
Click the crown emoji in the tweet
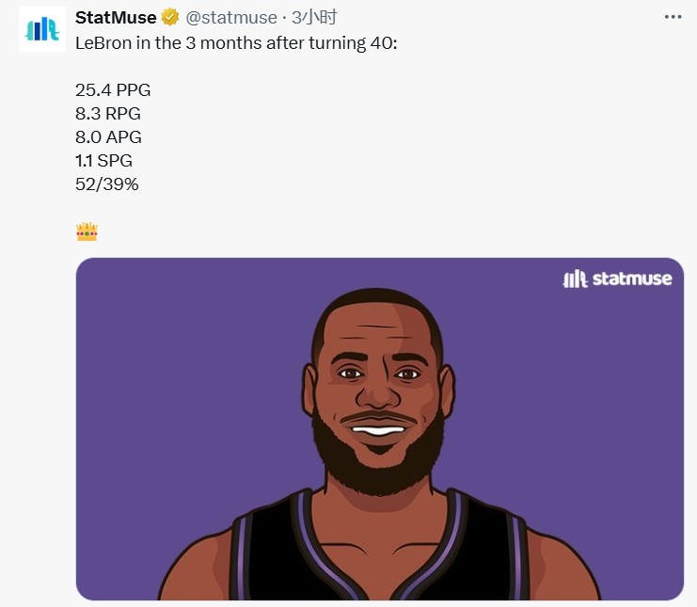tap(87, 232)
